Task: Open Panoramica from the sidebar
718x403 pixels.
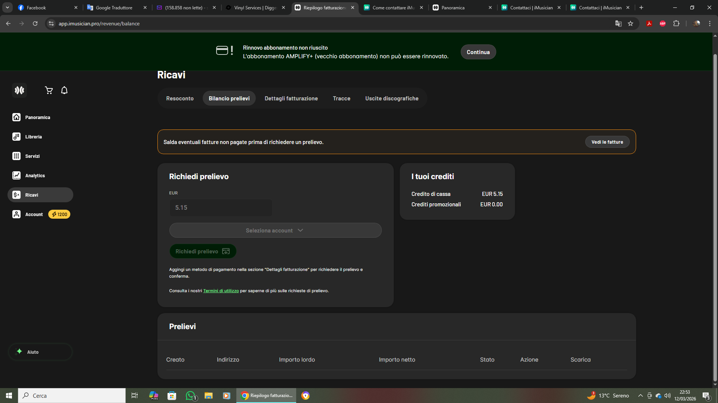Action: (37, 117)
